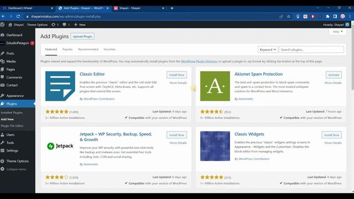Open the browser side panel icon
Screen dimensions: 354x199
point(335,17)
